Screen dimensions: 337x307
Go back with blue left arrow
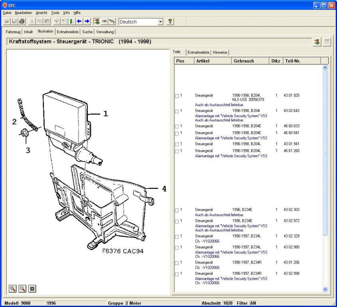click(79, 21)
